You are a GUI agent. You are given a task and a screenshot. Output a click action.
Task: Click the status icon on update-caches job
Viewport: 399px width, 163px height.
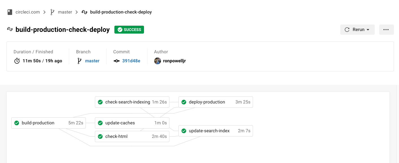(100, 123)
